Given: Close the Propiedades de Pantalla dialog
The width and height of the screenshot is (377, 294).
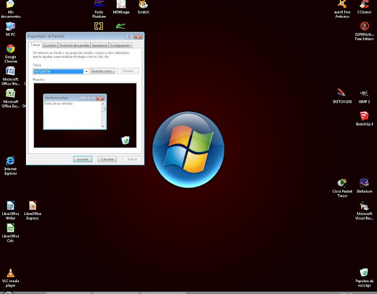Looking at the screenshot, I should tap(138, 37).
